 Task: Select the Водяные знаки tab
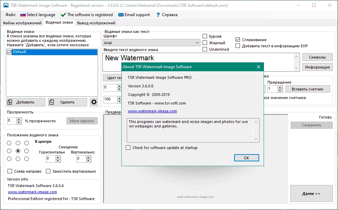59,22
